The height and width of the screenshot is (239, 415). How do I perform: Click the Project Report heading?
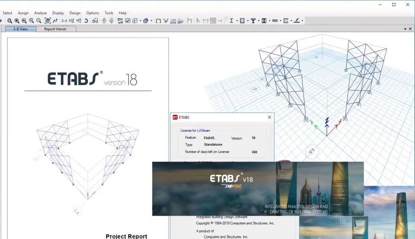(126, 236)
